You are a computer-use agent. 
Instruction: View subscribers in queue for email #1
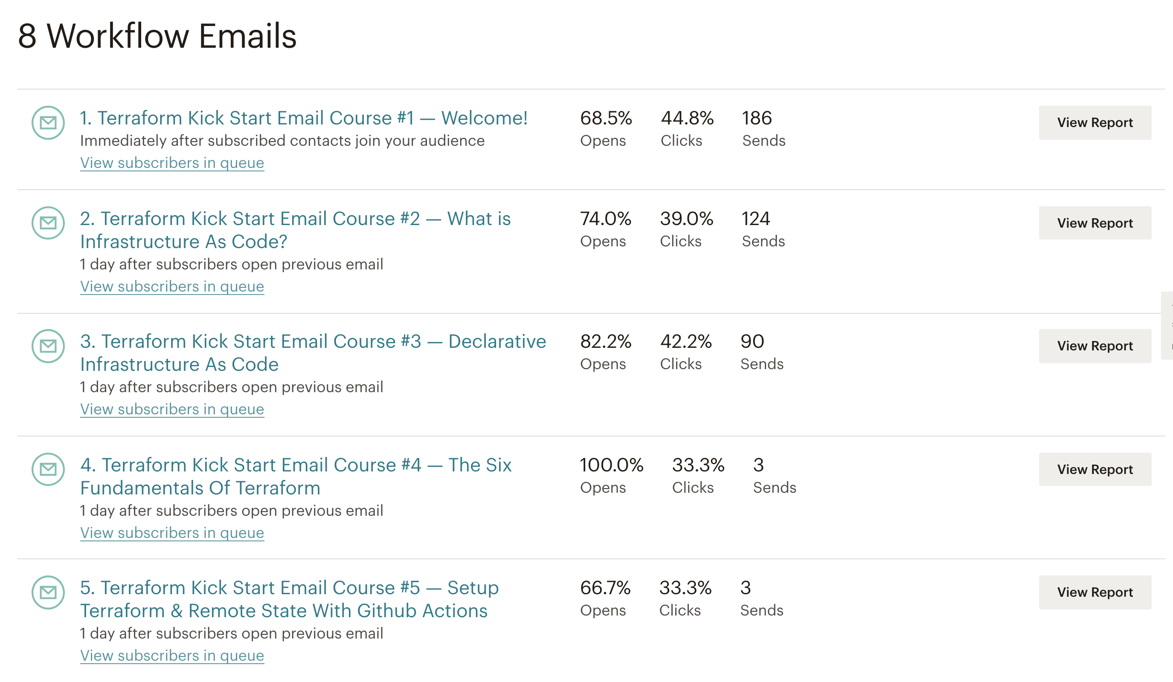click(x=172, y=163)
